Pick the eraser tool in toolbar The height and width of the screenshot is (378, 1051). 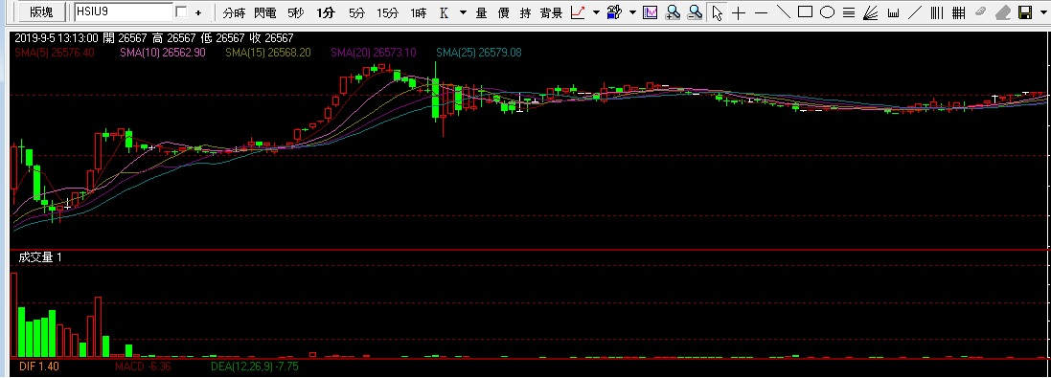(1002, 12)
